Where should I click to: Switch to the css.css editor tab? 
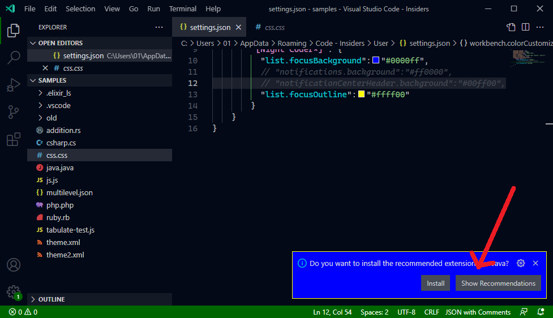[270, 27]
